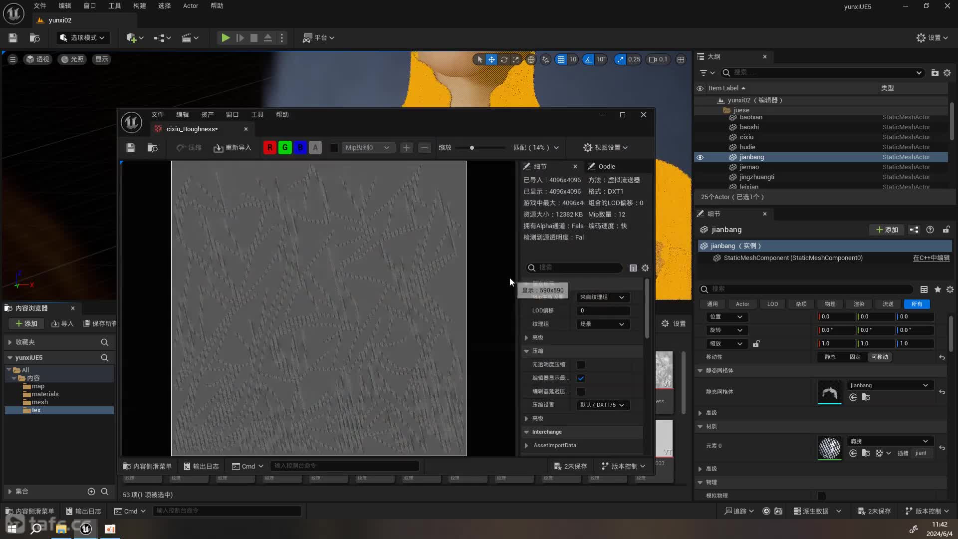Select hudie in the outliner
The image size is (958, 539).
(x=747, y=147)
